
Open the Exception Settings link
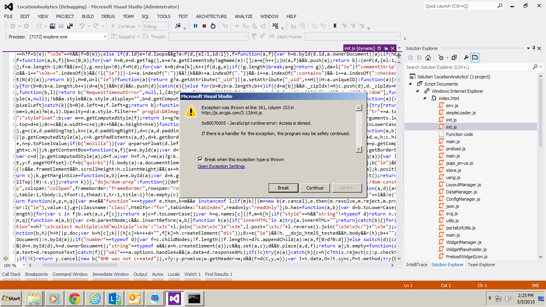221,166
